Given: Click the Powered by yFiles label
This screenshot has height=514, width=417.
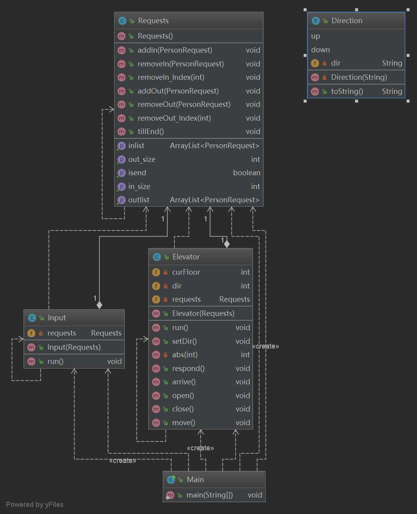Looking at the screenshot, I should coord(35,505).
